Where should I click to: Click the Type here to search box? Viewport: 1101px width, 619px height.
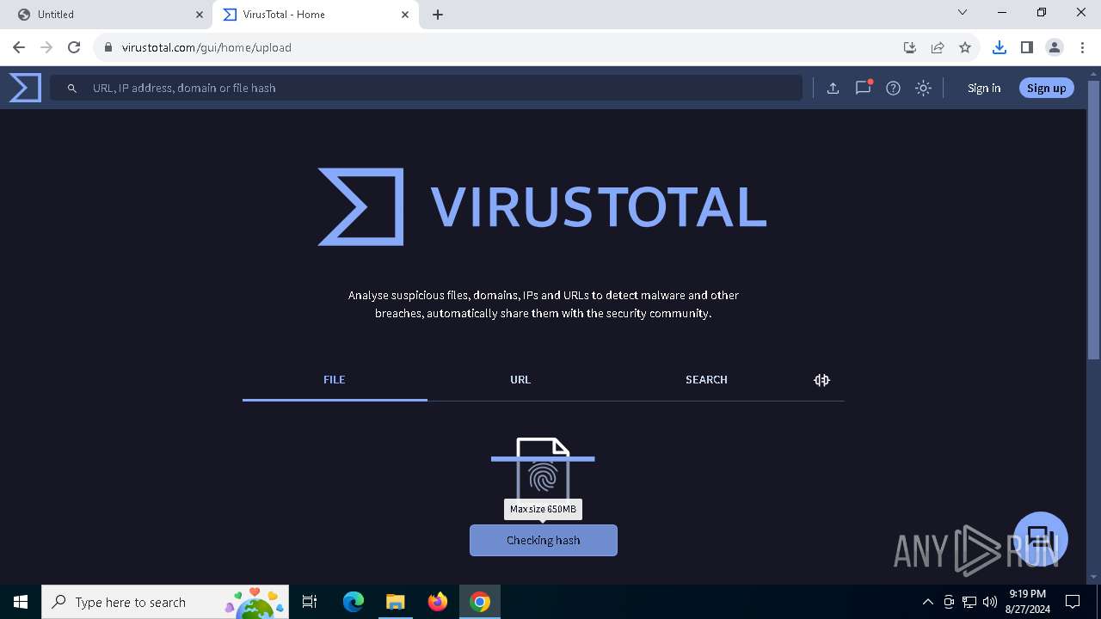165,602
